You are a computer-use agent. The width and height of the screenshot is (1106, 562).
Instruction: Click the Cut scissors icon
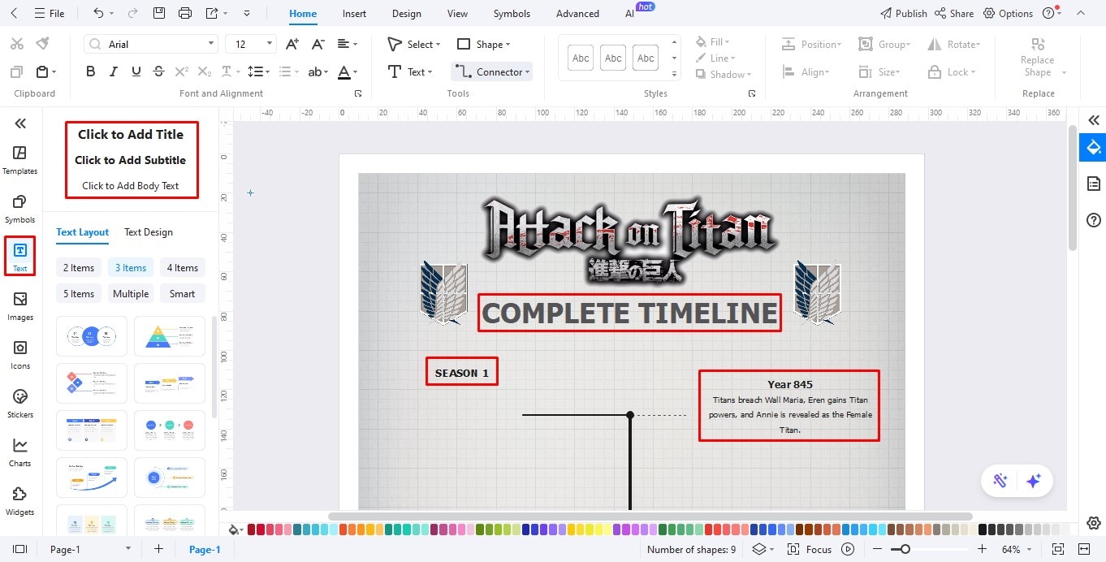click(17, 44)
